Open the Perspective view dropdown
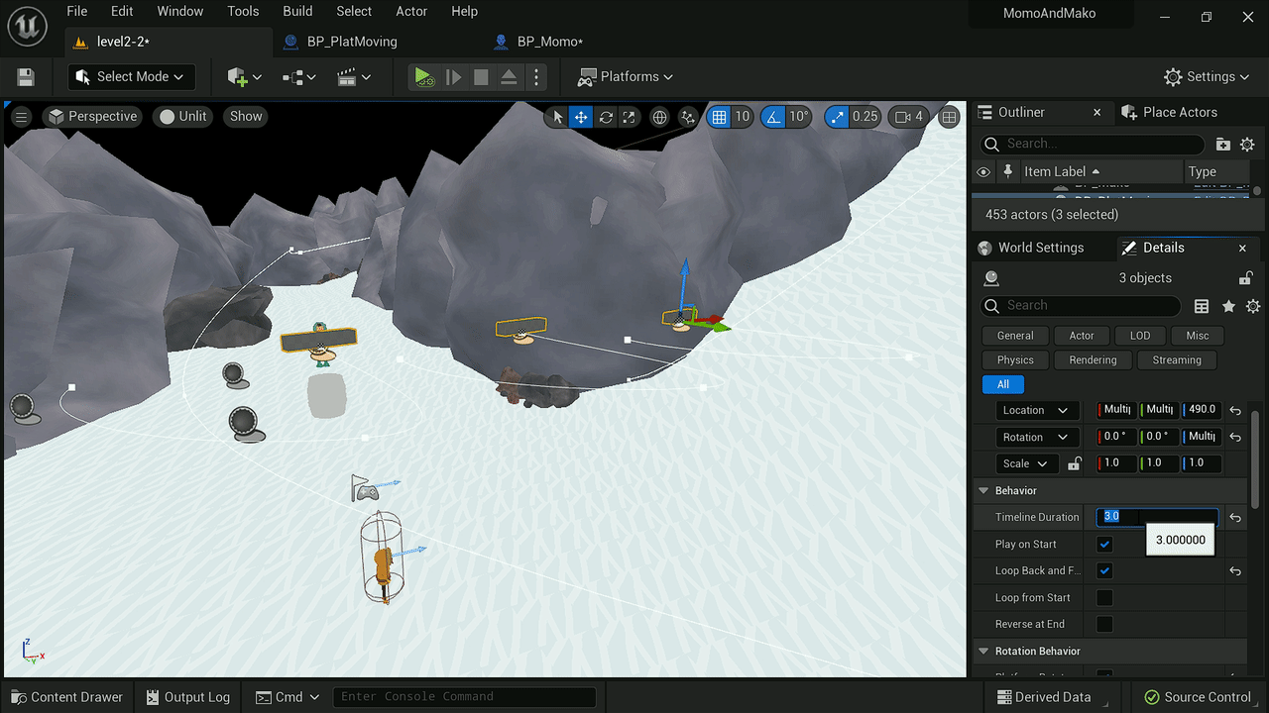 [91, 117]
